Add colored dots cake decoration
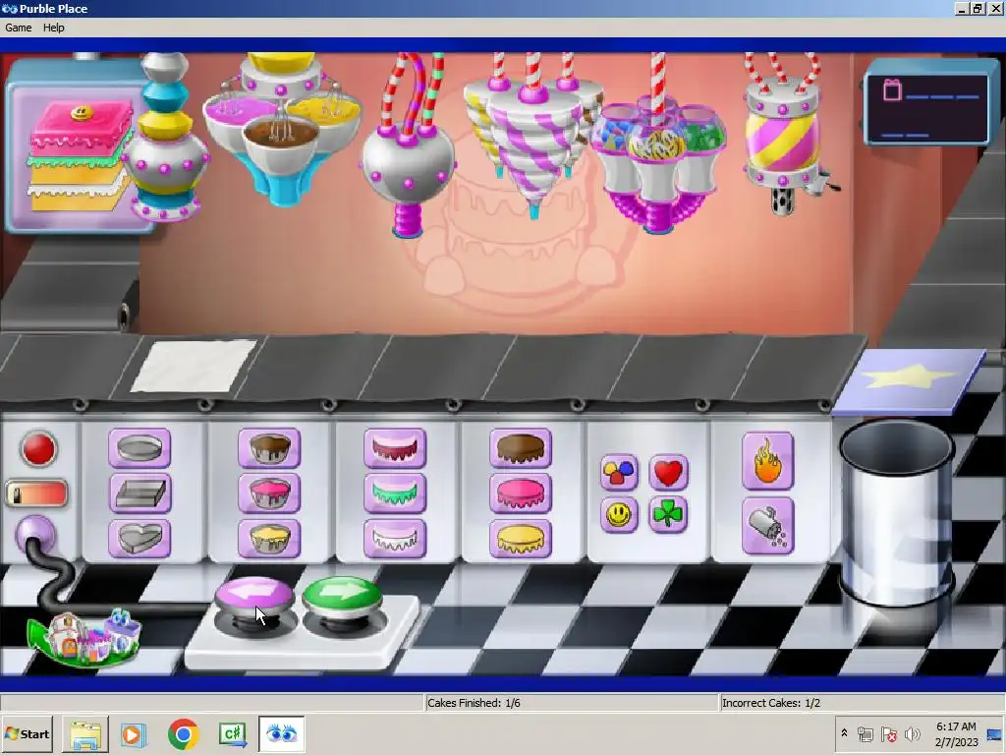Viewport: 1006px width, 755px height. (619, 473)
